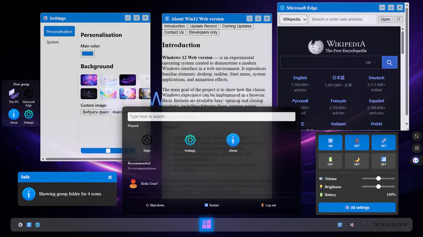Switch to the Update Record tab

click(x=203, y=26)
